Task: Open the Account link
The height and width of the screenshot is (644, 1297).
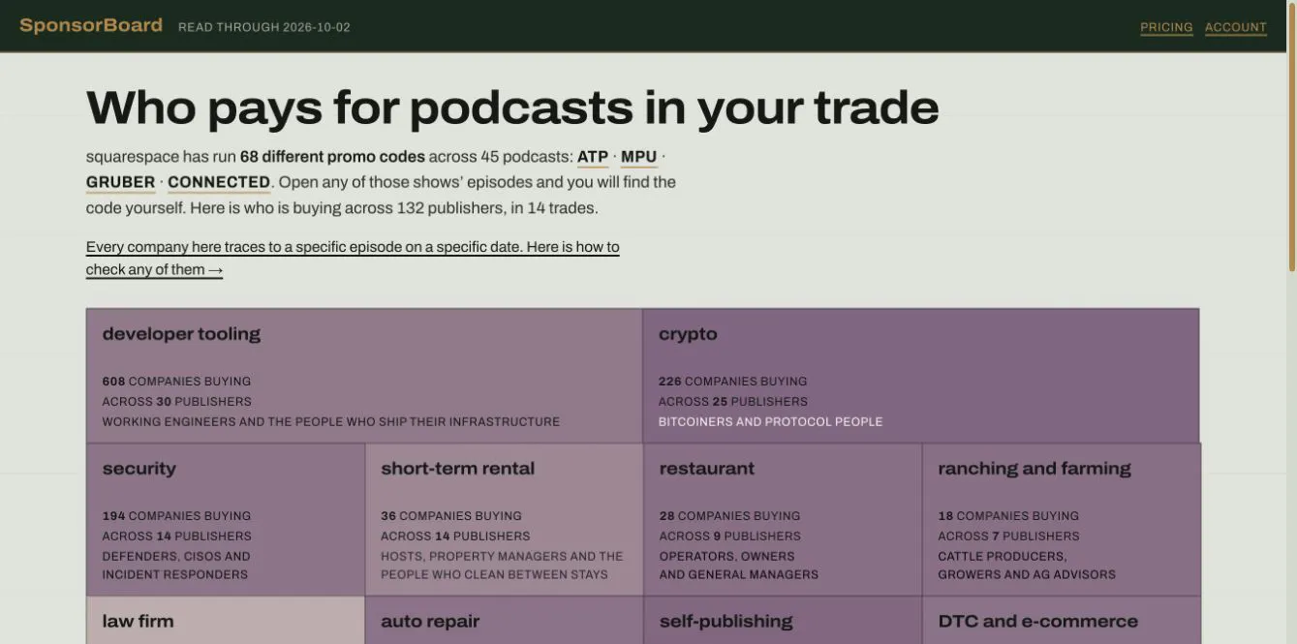Action: click(1236, 27)
